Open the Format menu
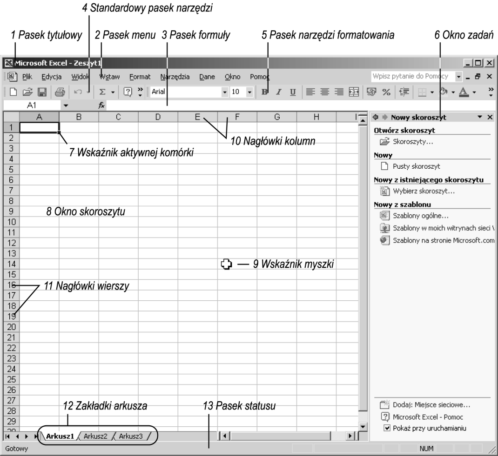498x456 pixels. tap(140, 77)
